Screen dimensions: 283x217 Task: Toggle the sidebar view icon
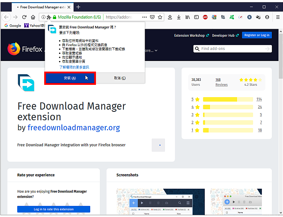(x=196, y=17)
